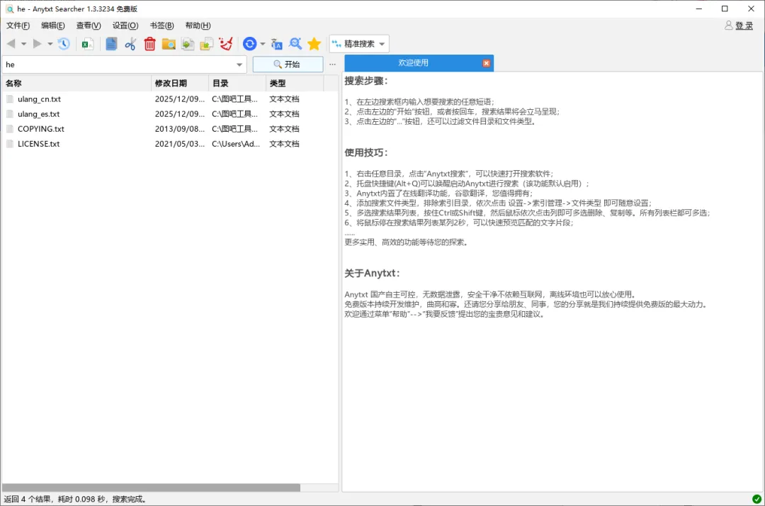765x506 pixels.
Task: Sort by the 修改日期 column header
Action: [180, 84]
